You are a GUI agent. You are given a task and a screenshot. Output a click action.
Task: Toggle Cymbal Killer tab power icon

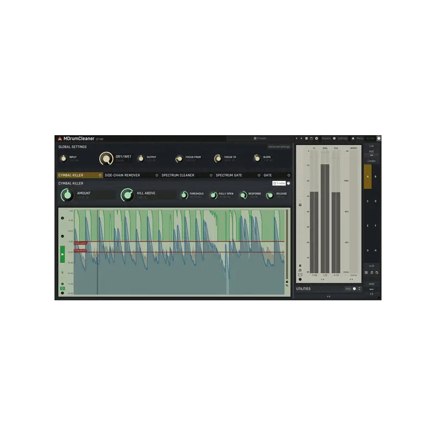(x=100, y=175)
